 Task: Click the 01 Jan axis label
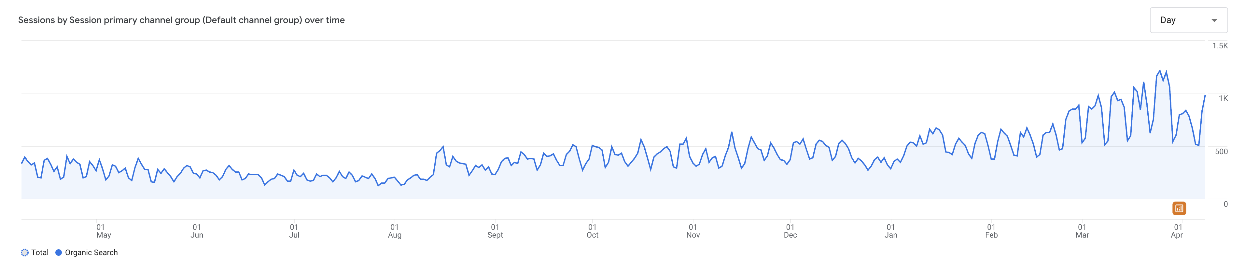(x=891, y=231)
